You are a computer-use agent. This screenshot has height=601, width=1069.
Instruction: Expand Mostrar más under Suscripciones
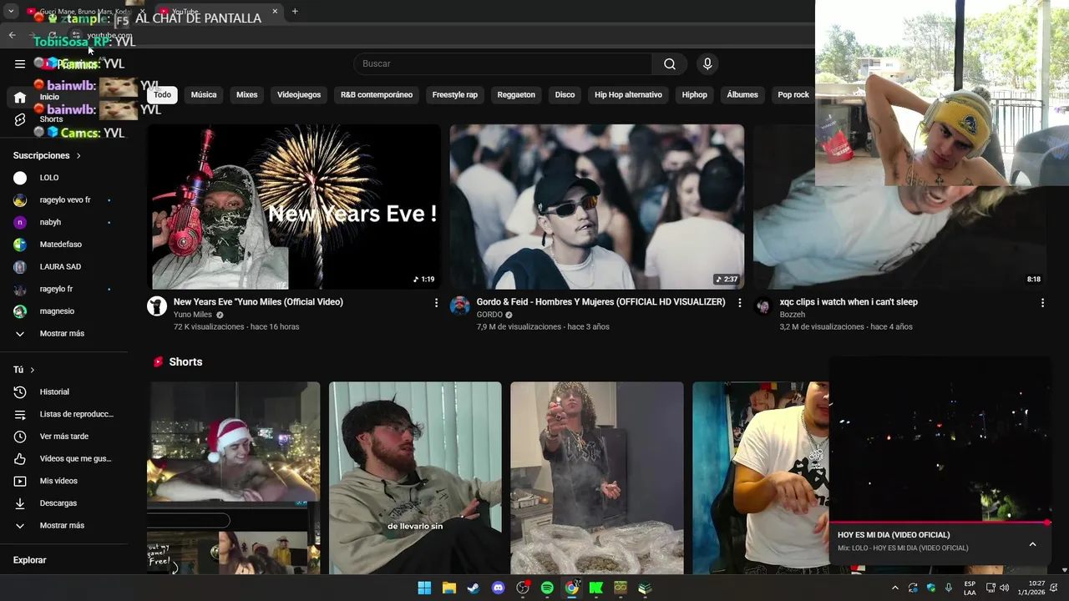63,333
